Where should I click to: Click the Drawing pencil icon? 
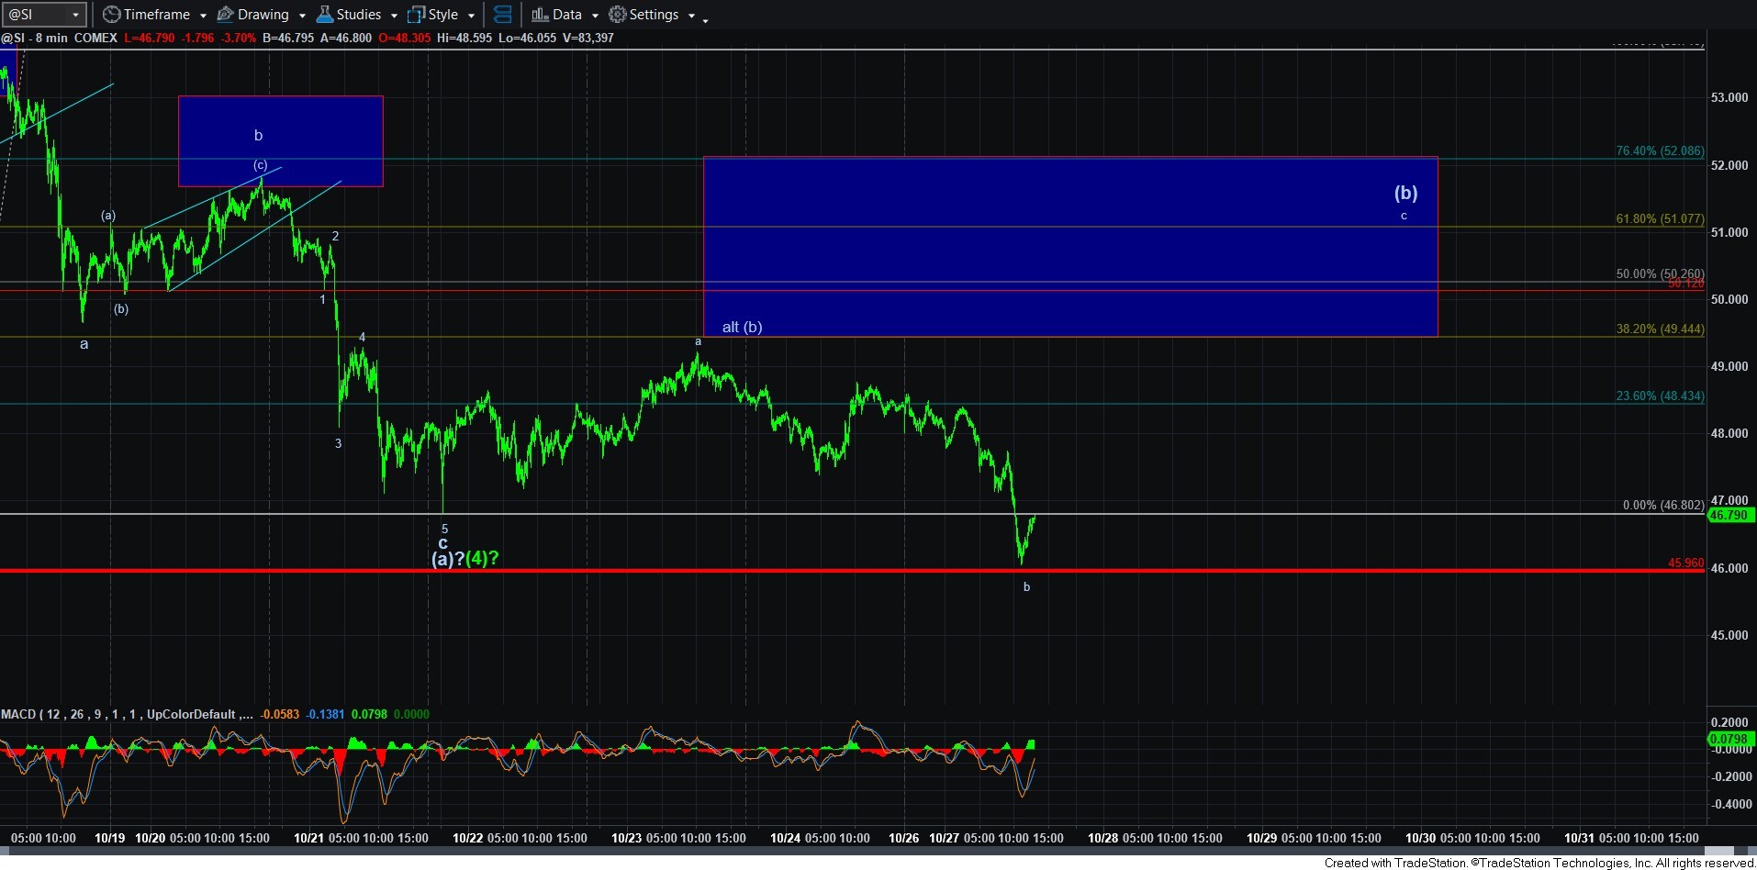225,15
